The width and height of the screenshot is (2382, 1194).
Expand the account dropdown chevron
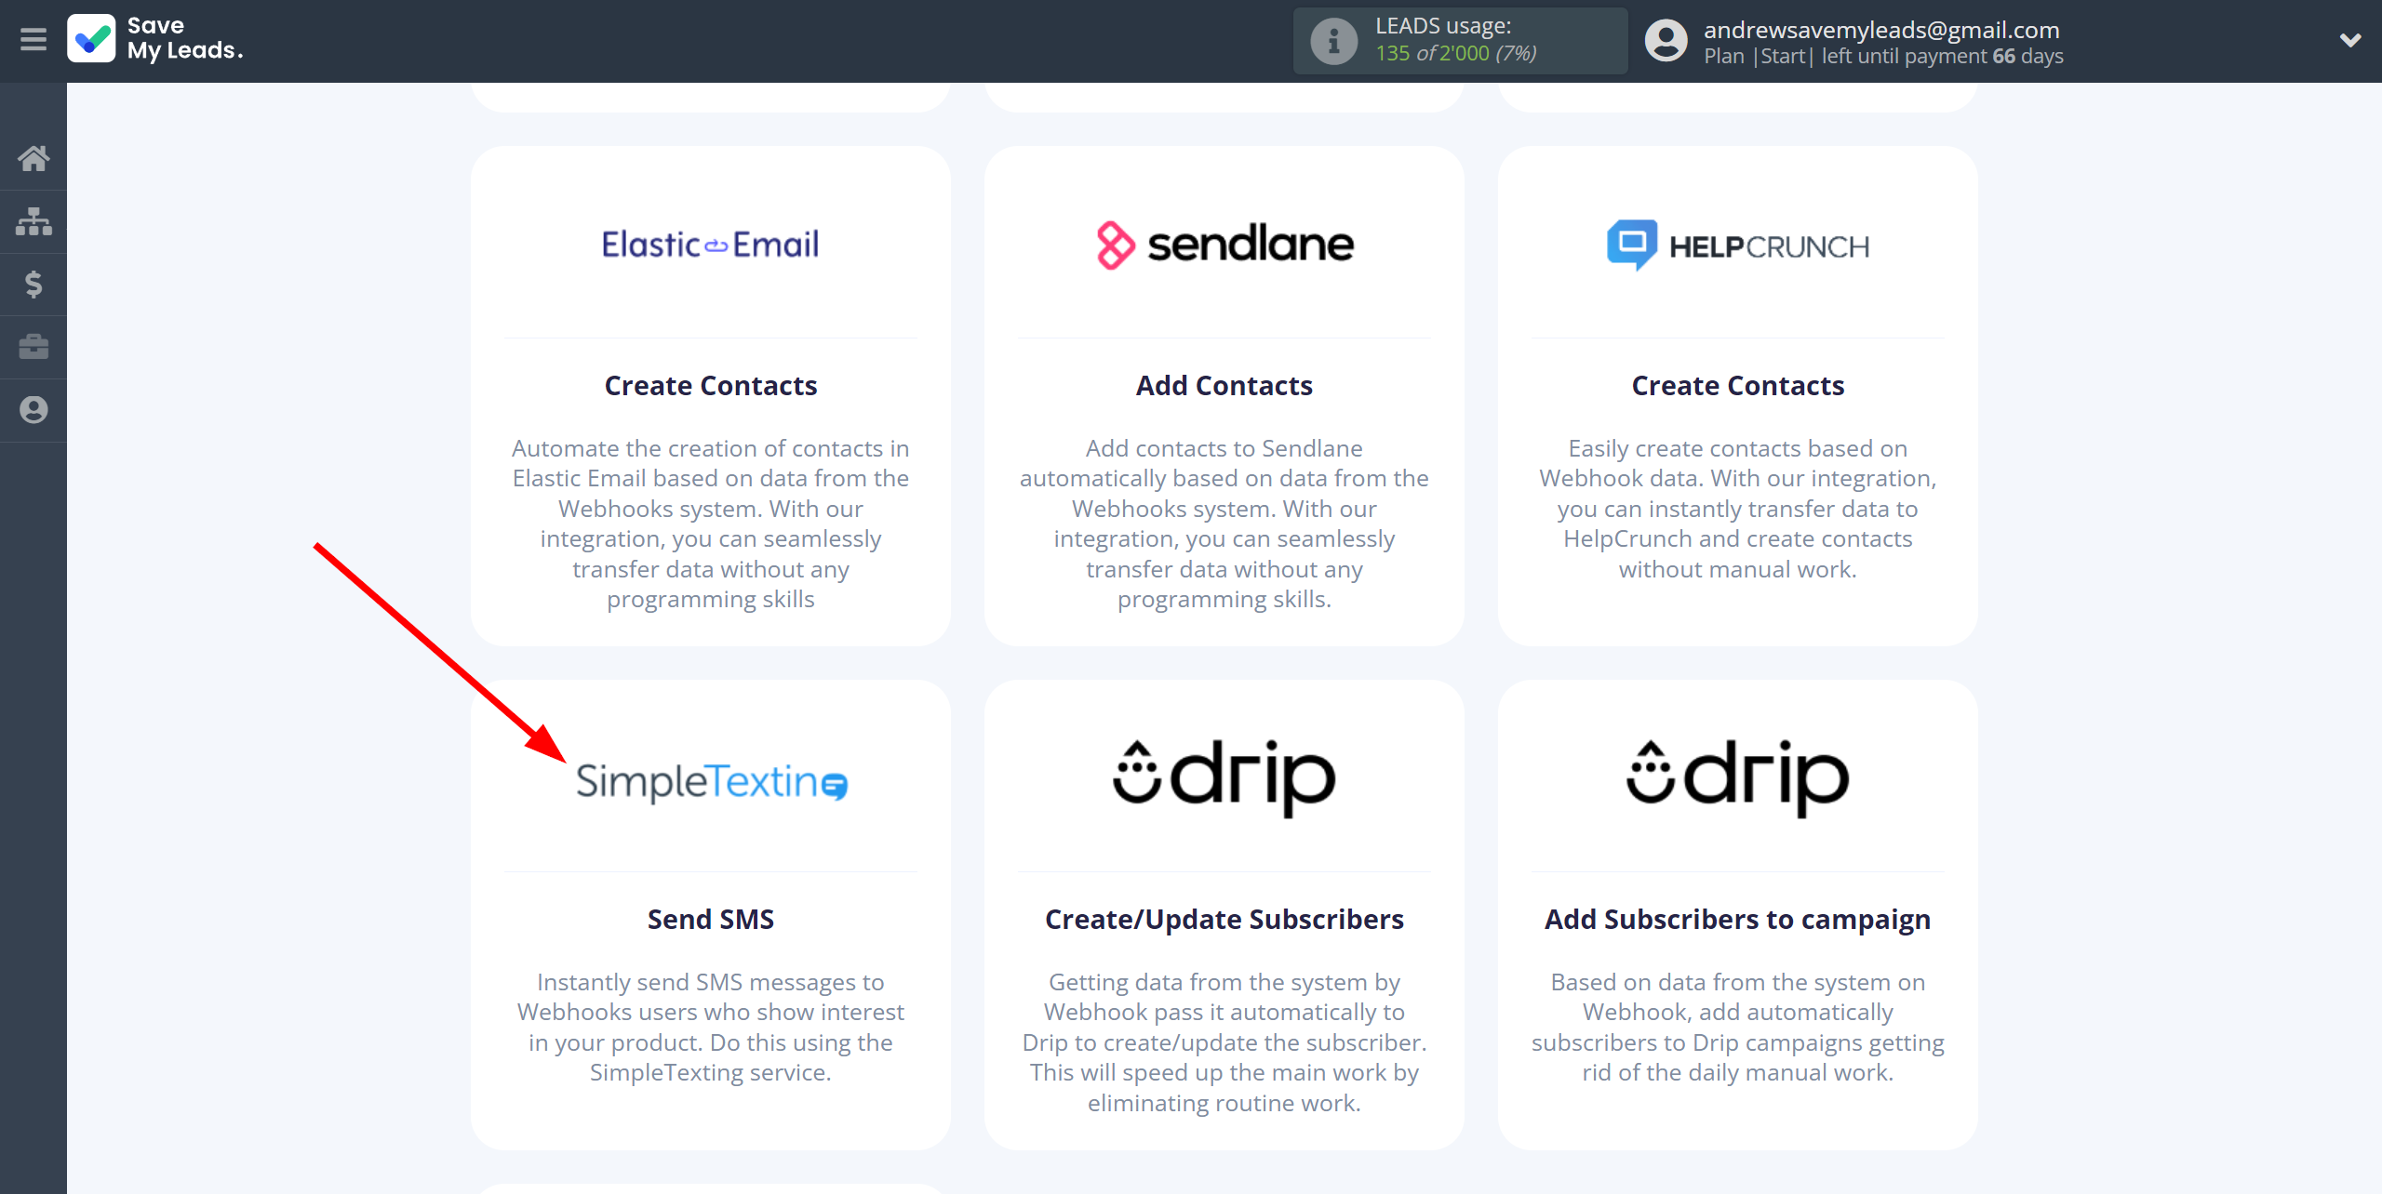click(2350, 41)
